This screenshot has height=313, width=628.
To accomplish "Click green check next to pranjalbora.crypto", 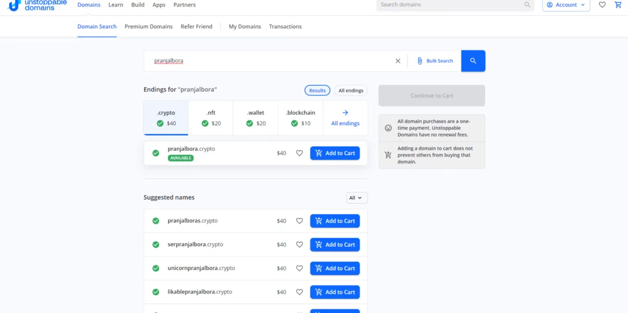I will [156, 153].
